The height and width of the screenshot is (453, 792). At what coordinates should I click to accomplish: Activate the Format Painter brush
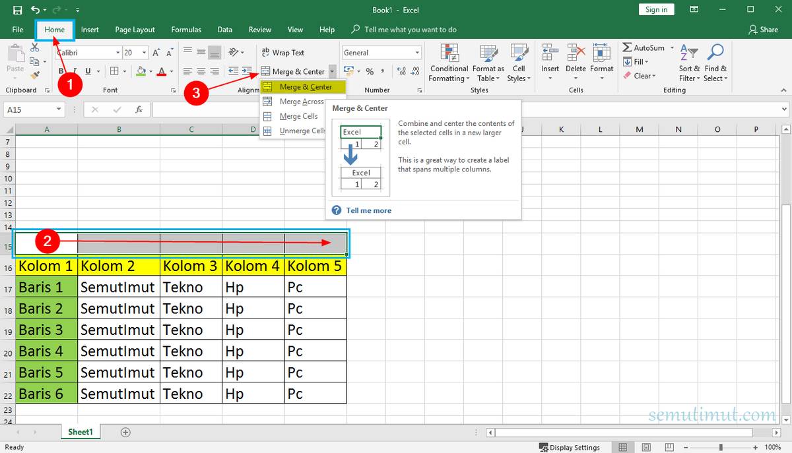click(35, 75)
